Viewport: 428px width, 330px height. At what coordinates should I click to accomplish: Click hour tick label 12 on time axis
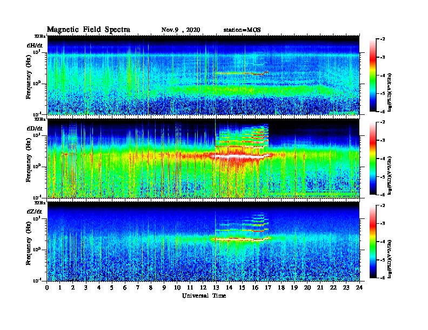click(203, 287)
